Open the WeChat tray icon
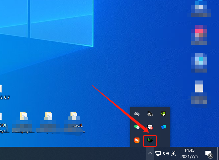219x160 pixels. 137,127
